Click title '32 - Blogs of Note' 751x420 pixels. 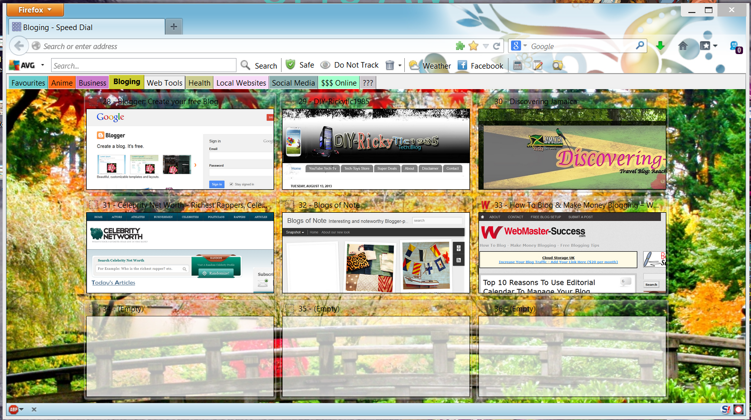(x=329, y=205)
